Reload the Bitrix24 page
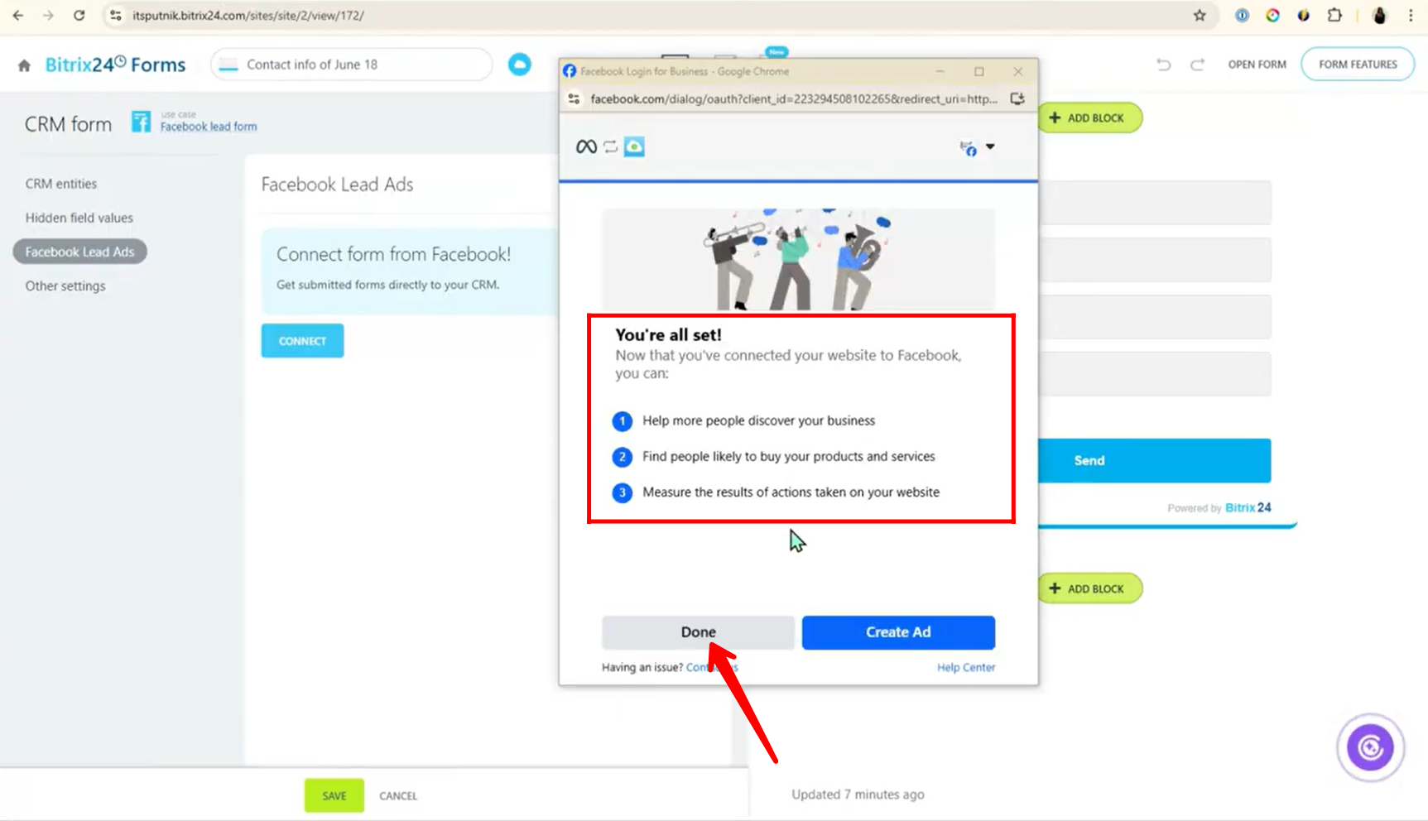The image size is (1428, 821). (79, 16)
